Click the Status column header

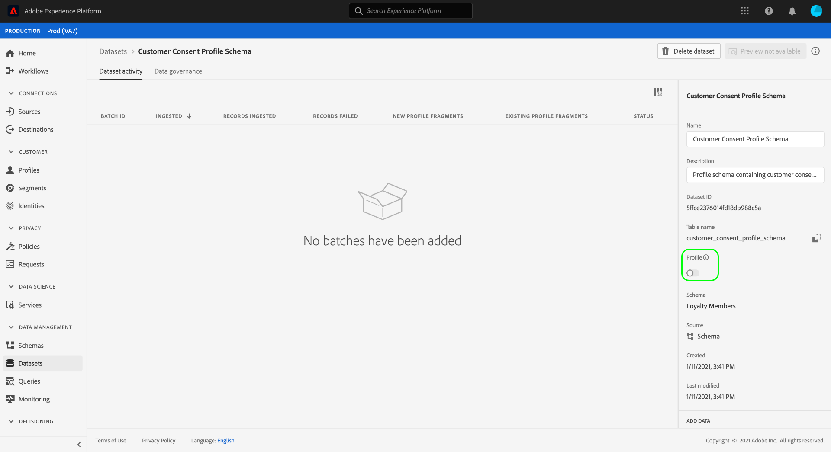(x=643, y=116)
